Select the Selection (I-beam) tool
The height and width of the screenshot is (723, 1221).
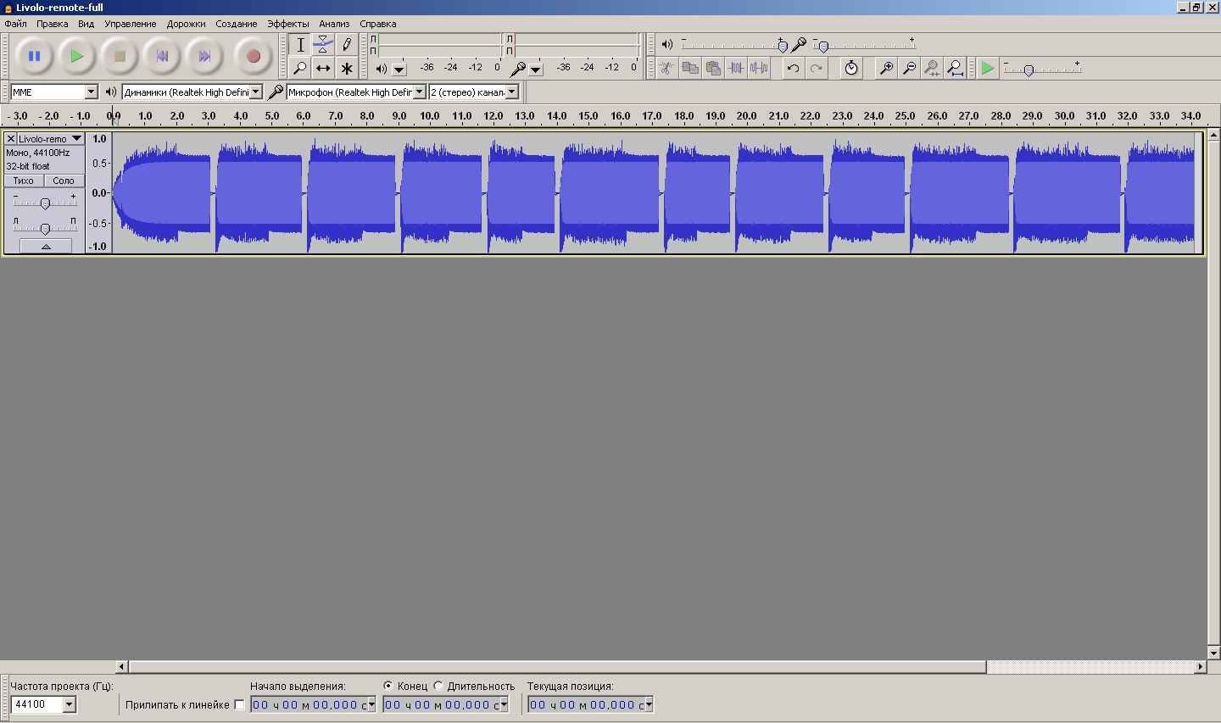pos(300,45)
